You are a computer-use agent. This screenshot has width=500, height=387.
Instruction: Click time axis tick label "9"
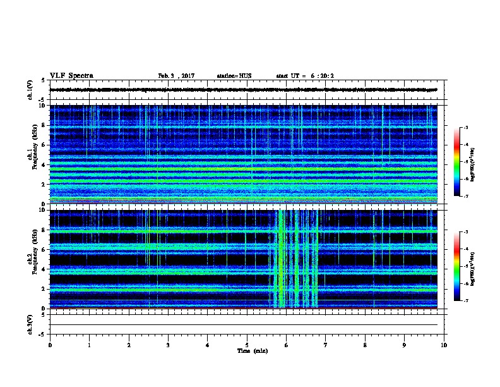[404, 345]
